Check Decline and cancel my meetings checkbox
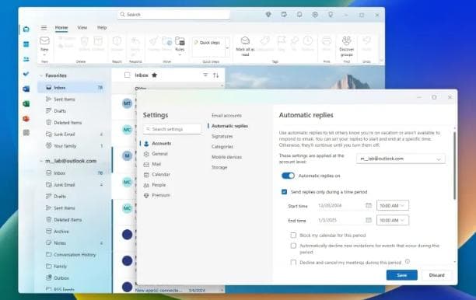Image resolution: width=476 pixels, height=300 pixels. [x=293, y=262]
